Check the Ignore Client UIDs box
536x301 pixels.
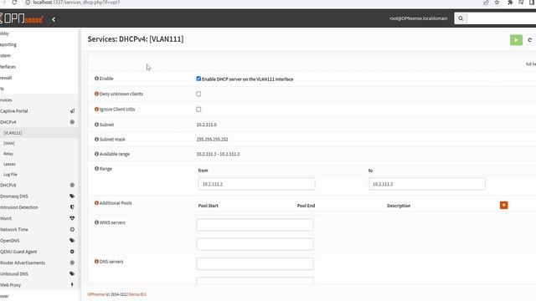click(198, 110)
